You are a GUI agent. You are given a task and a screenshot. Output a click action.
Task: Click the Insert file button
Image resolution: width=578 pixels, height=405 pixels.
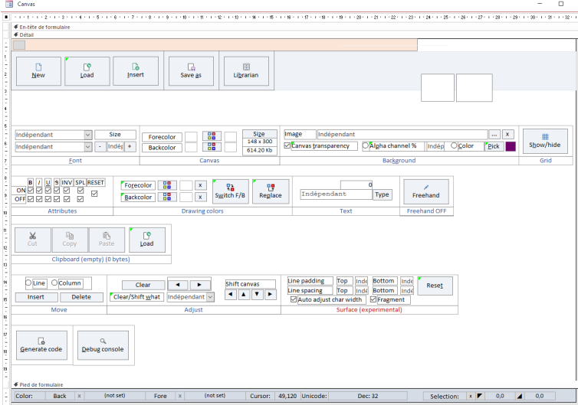pyautogui.click(x=136, y=71)
